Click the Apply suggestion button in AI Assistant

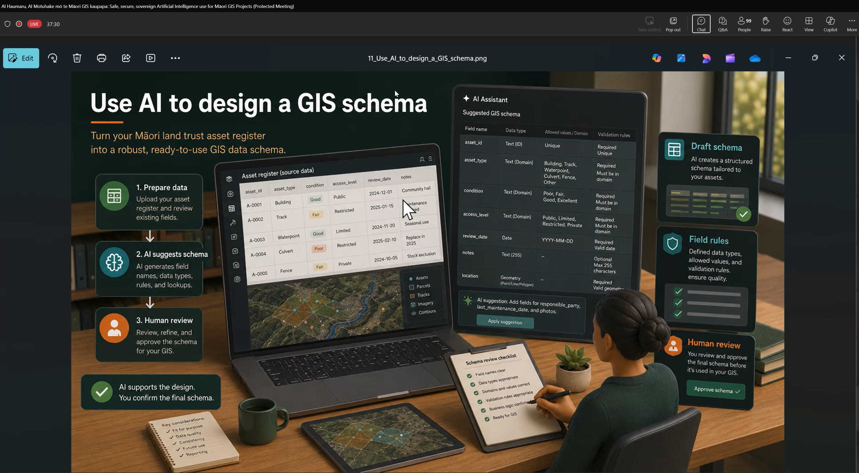pyautogui.click(x=505, y=322)
